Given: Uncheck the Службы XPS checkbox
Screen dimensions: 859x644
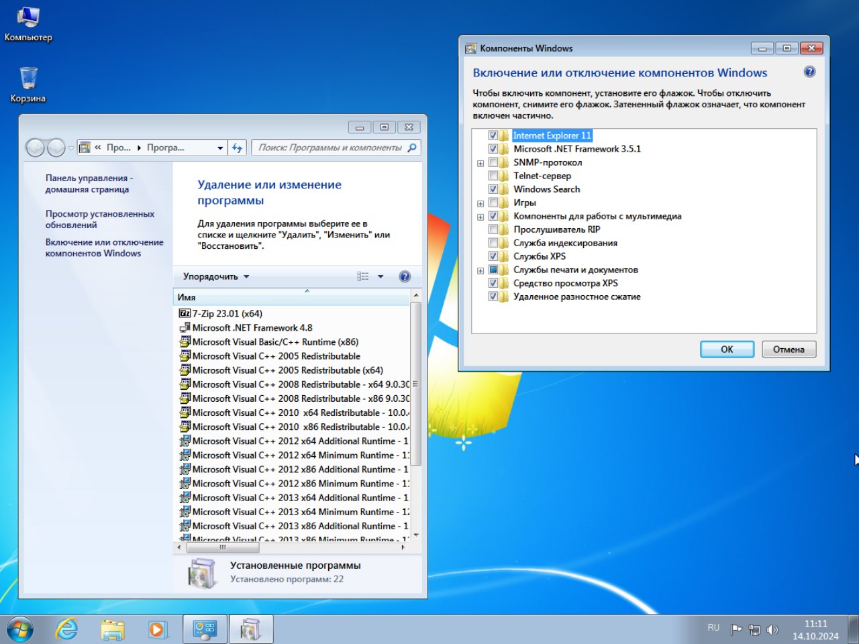Looking at the screenshot, I should pos(493,256).
